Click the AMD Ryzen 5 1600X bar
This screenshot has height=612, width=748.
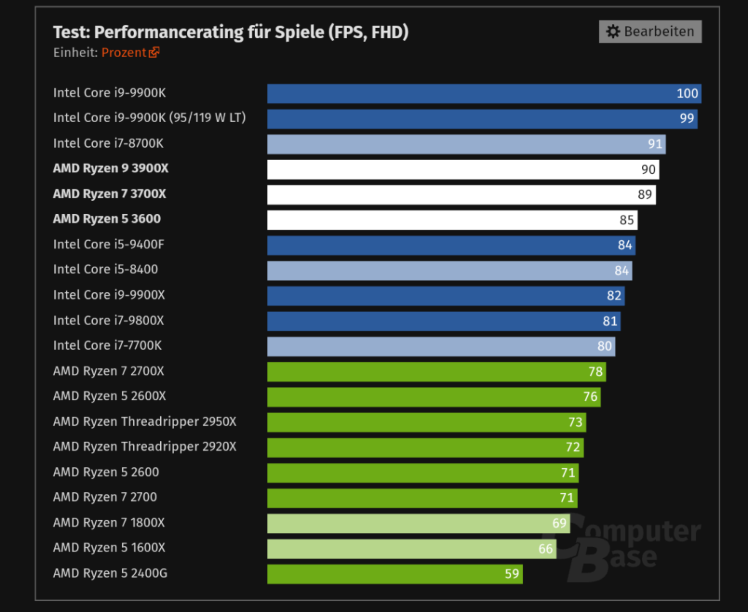click(x=412, y=549)
